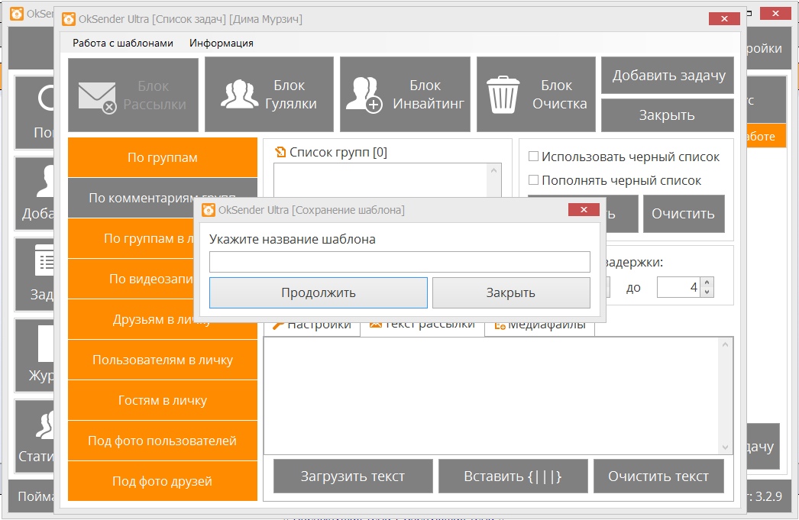
Task: Toggle the Пополнять черный список checkbox
Action: (534, 181)
